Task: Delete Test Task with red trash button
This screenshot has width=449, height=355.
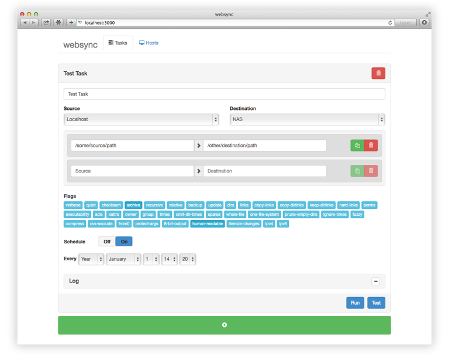Action: click(378, 73)
